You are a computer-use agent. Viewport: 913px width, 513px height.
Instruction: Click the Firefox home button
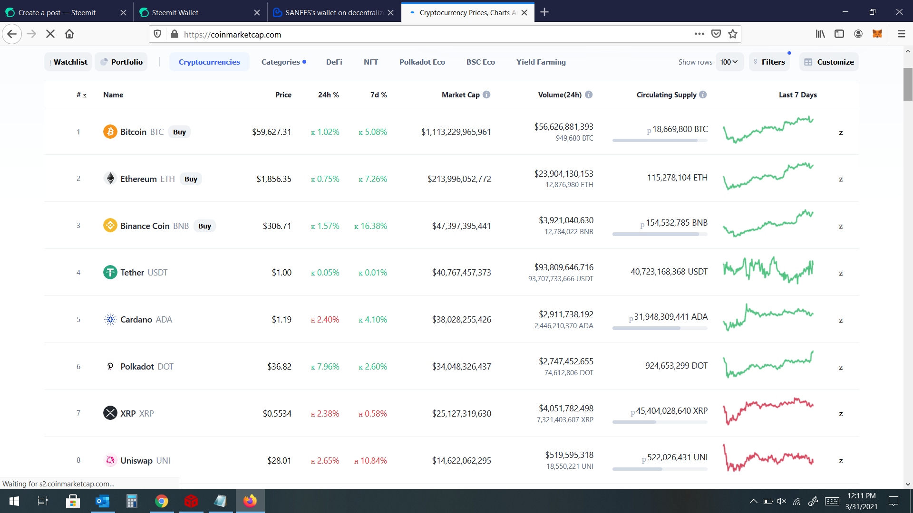coord(69,34)
